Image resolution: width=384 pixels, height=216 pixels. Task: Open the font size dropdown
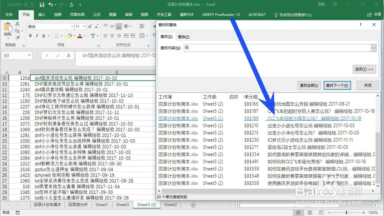click(x=84, y=26)
